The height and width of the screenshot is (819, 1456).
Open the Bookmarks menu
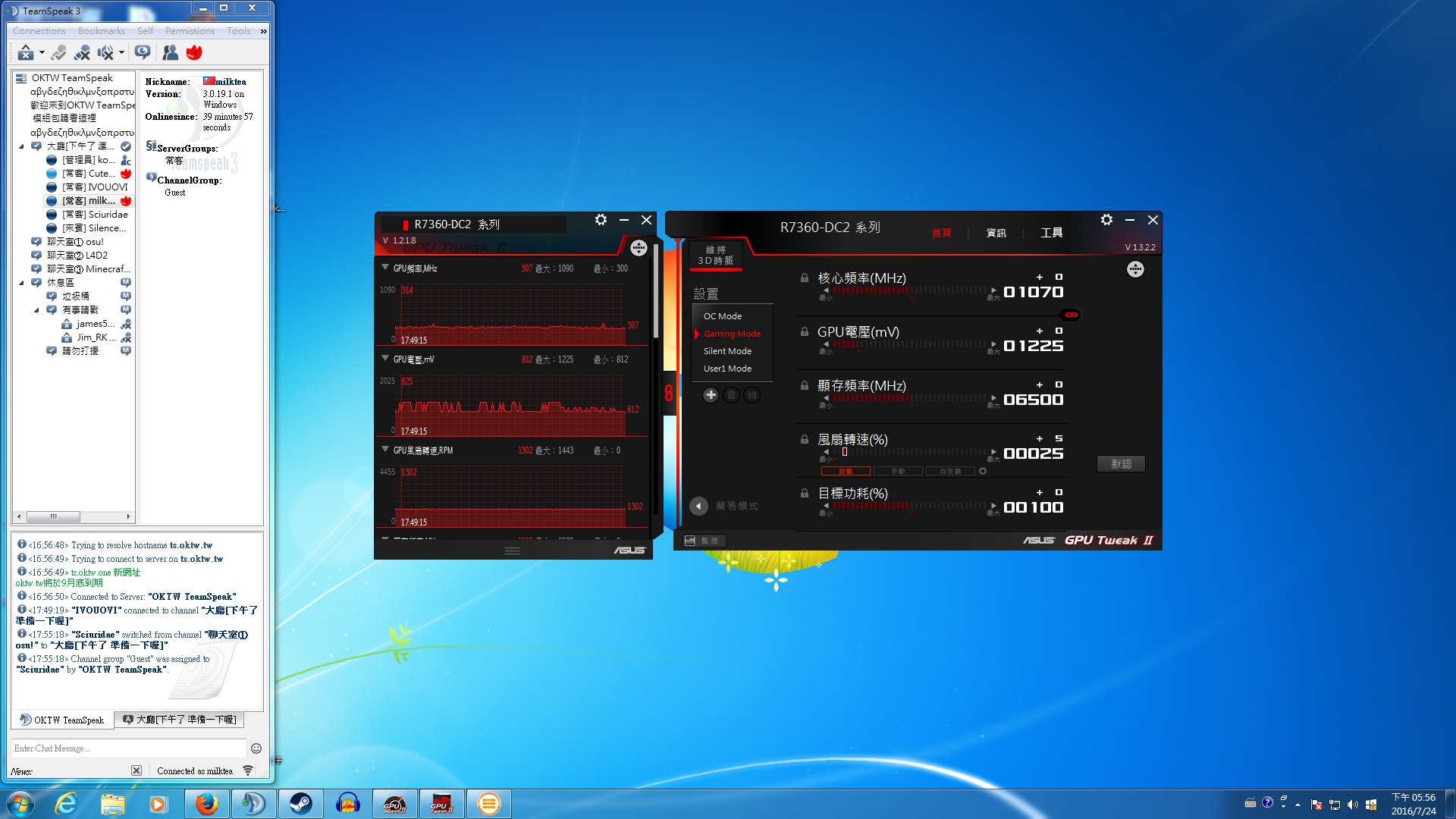pyautogui.click(x=101, y=31)
